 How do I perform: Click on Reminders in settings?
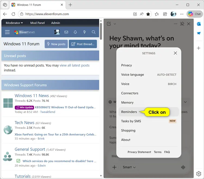(x=149, y=112)
